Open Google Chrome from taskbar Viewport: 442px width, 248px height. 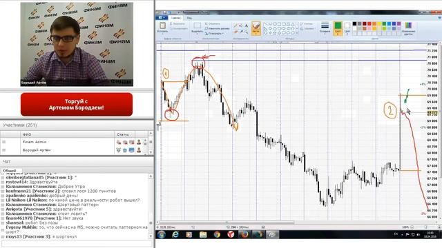tap(217, 234)
